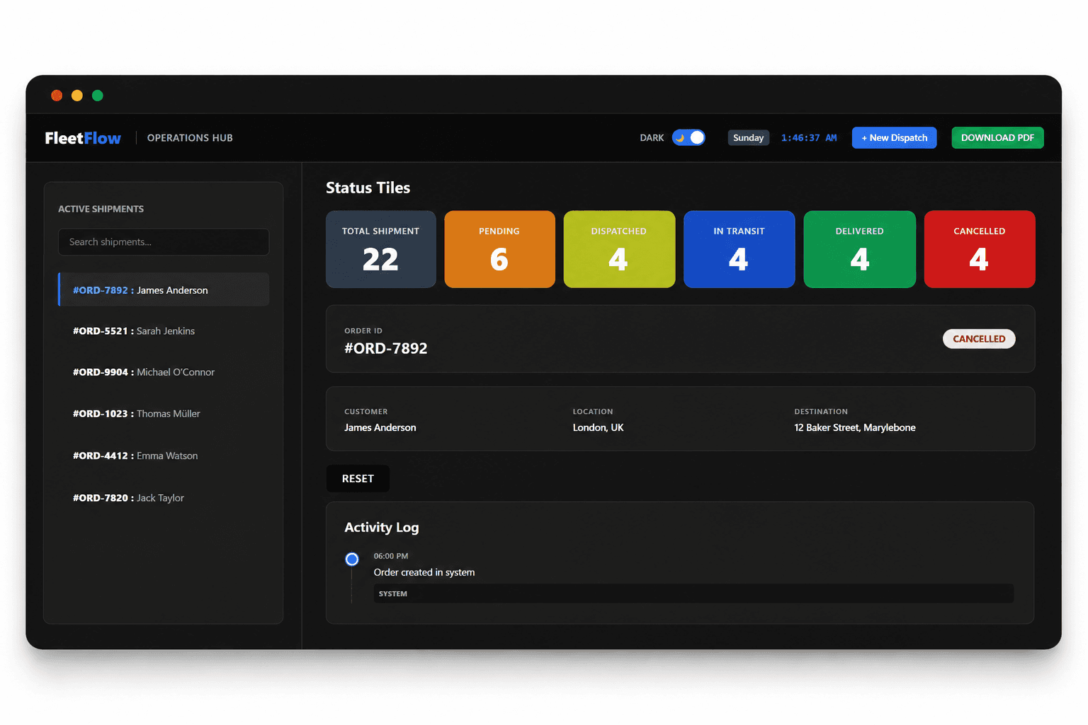The width and height of the screenshot is (1088, 725).
Task: Select shipment #ORD-1023 Thomas Müller
Action: 164,413
